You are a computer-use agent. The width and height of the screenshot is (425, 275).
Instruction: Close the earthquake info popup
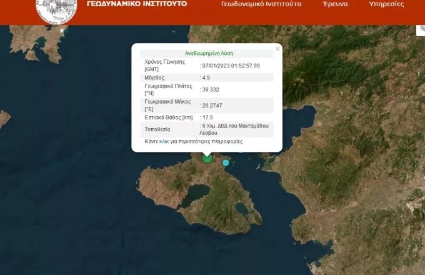click(277, 49)
